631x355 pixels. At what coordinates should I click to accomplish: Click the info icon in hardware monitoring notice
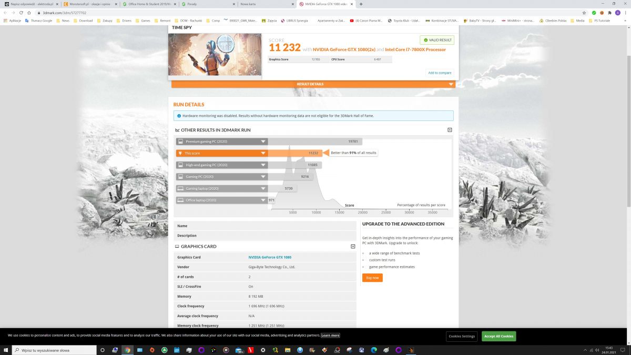pos(179,116)
